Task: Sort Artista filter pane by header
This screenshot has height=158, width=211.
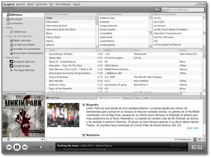Action: coord(125,14)
